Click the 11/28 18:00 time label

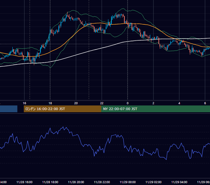click(x=50, y=182)
